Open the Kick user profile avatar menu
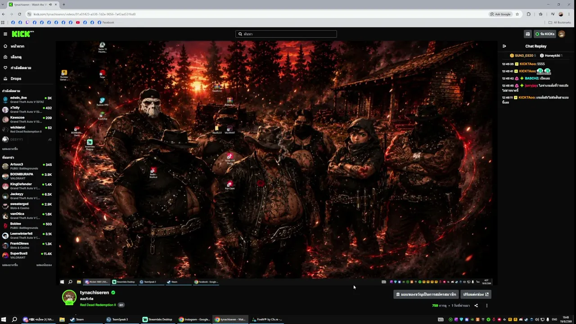The width and height of the screenshot is (576, 324). tap(562, 34)
